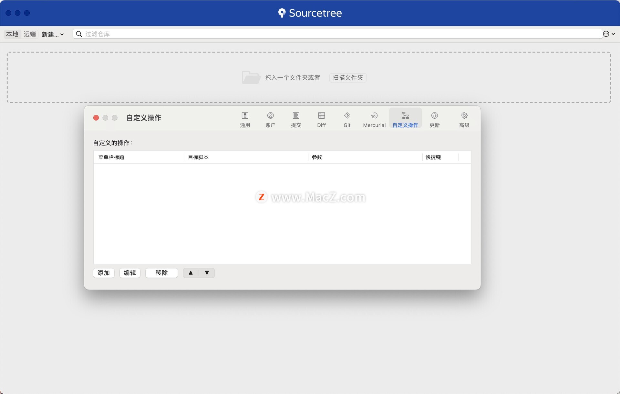Open the 更新 (Updates) preferences tab

coord(434,120)
